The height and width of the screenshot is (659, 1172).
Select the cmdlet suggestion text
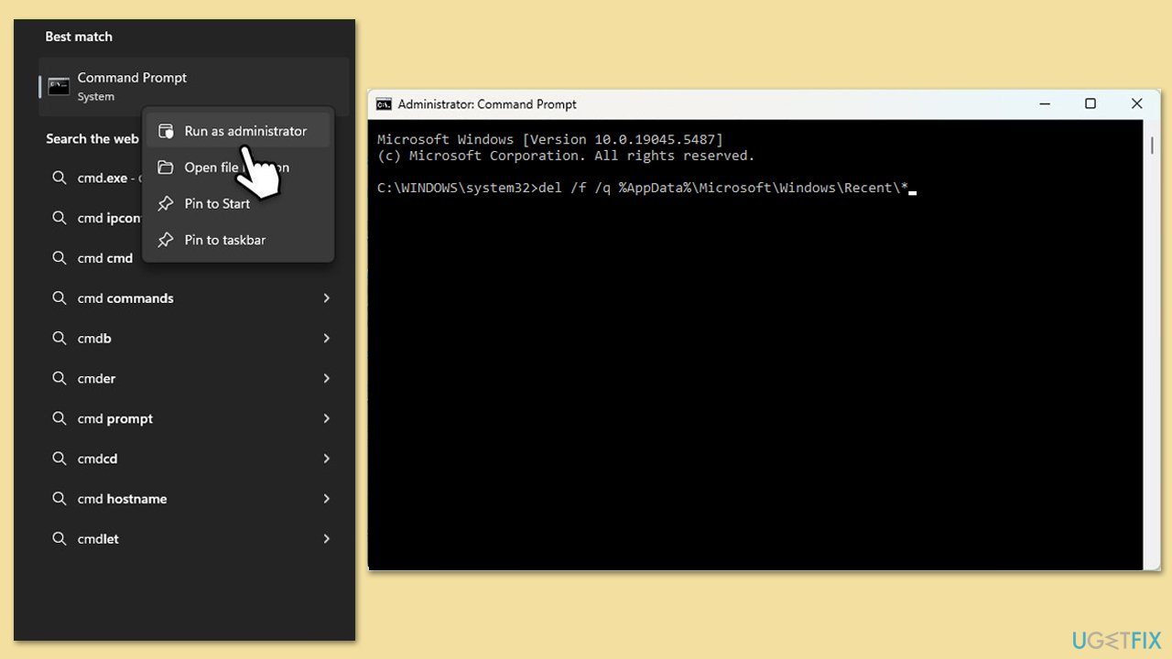98,539
